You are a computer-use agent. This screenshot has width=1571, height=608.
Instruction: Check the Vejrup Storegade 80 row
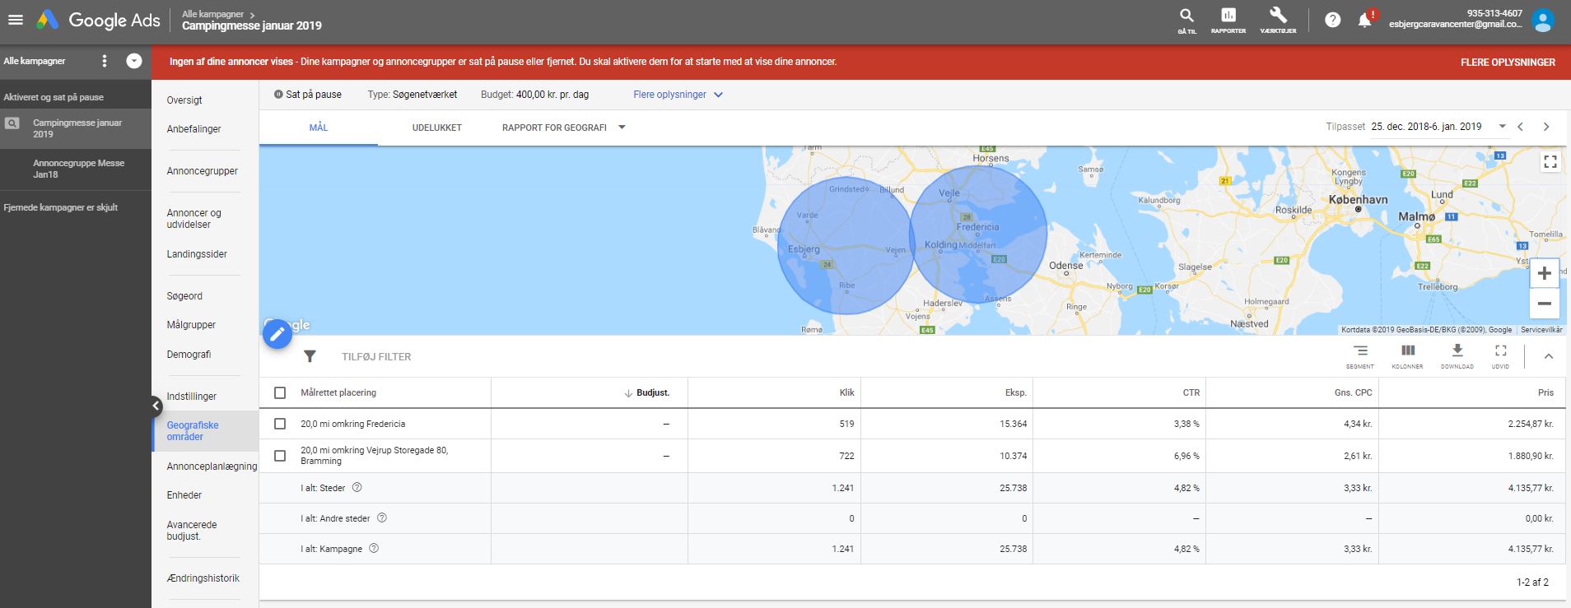coord(280,456)
